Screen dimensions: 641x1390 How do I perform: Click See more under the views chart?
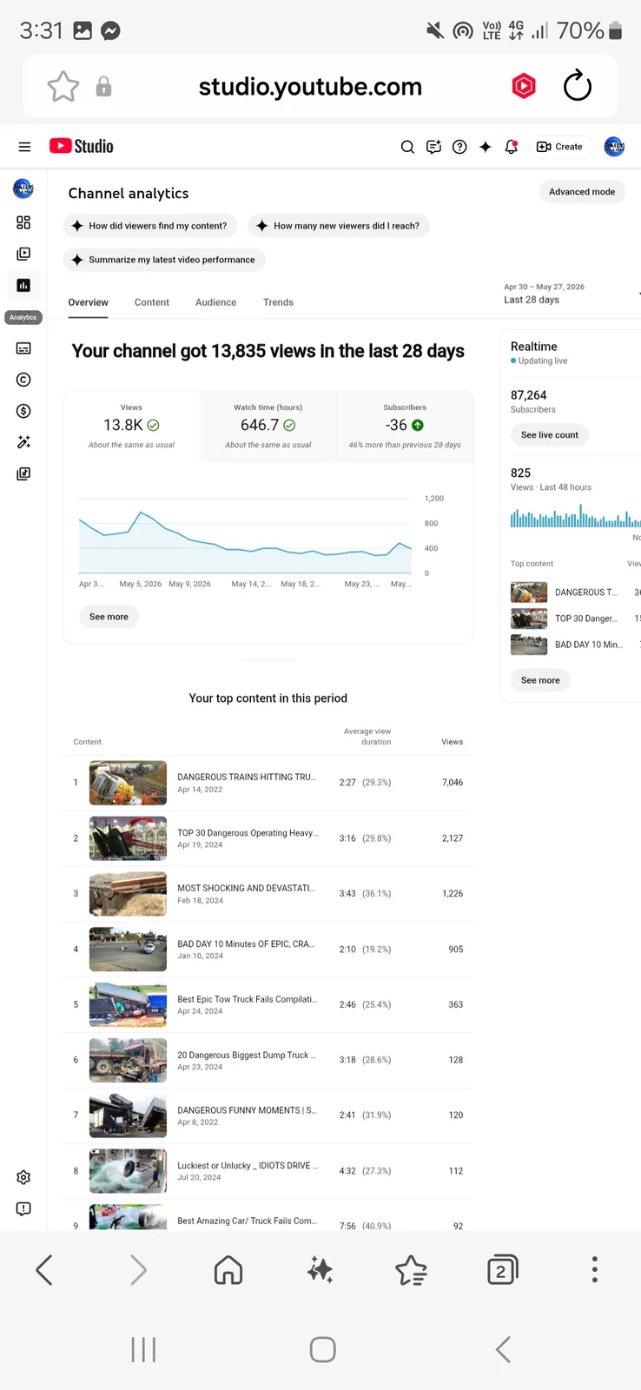coord(109,617)
